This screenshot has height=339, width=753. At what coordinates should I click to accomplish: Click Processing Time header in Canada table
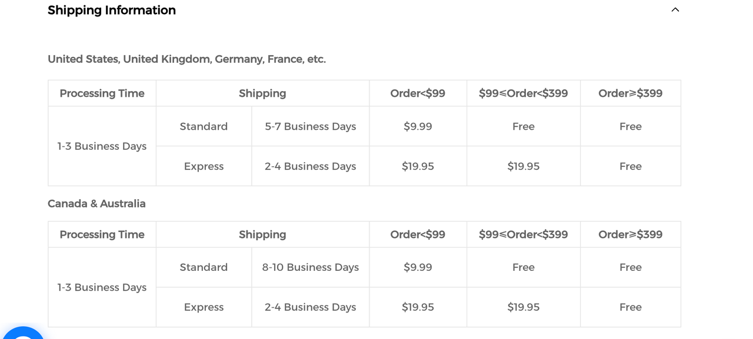pyautogui.click(x=102, y=234)
